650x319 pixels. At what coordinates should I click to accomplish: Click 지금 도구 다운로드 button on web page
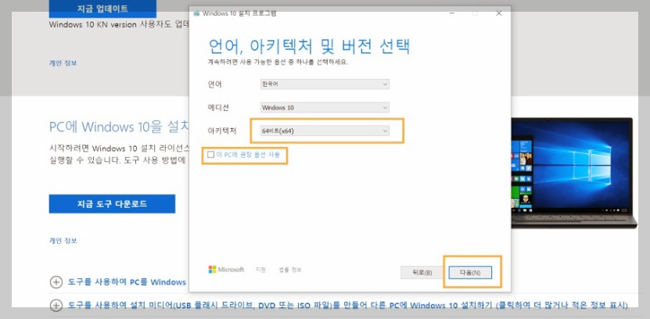point(112,204)
